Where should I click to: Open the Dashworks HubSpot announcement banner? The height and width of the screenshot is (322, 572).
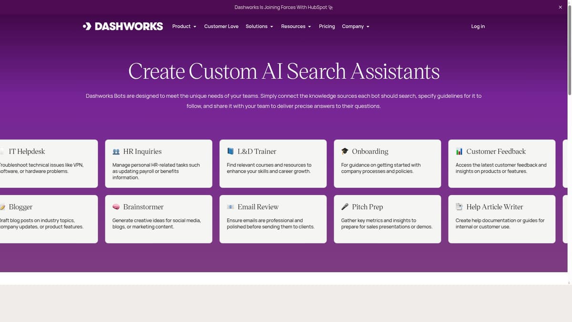click(x=283, y=7)
